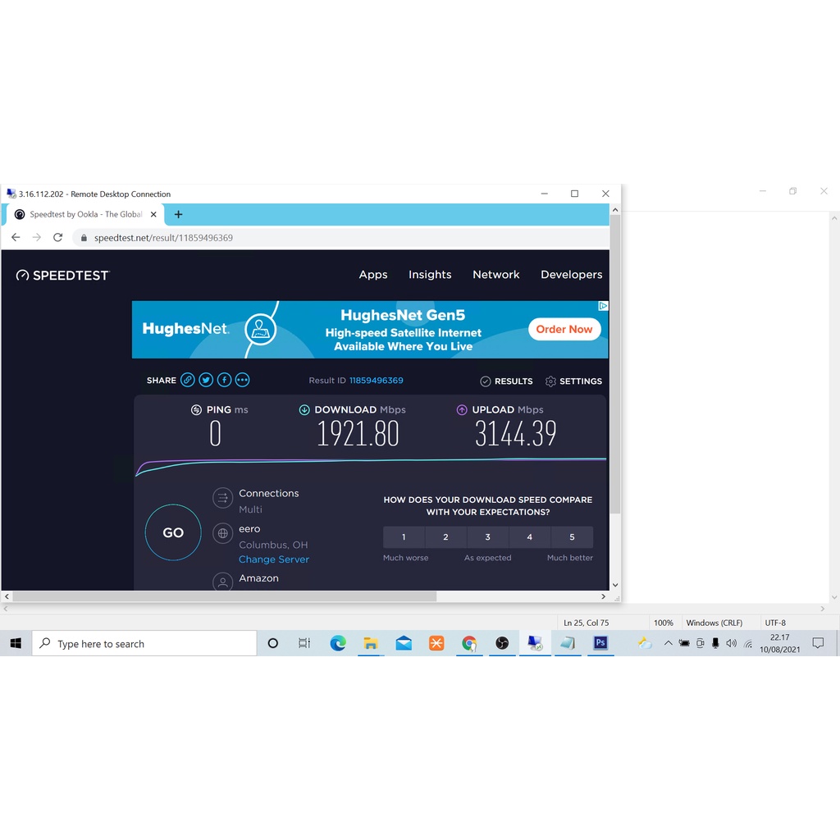Viewport: 840px width, 840px height.
Task: Start test with GO button
Action: [x=173, y=532]
